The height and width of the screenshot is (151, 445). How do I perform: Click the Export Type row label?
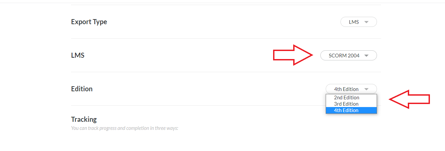pos(89,22)
